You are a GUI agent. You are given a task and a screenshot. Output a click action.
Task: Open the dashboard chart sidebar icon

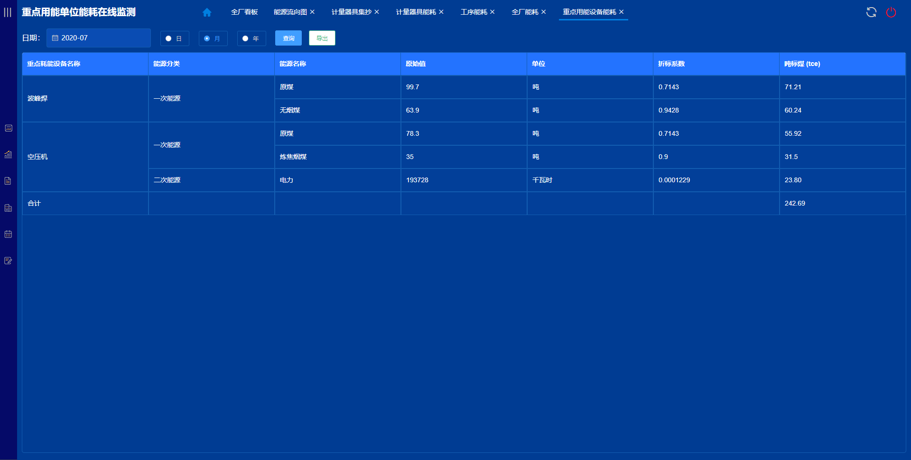[9, 128]
